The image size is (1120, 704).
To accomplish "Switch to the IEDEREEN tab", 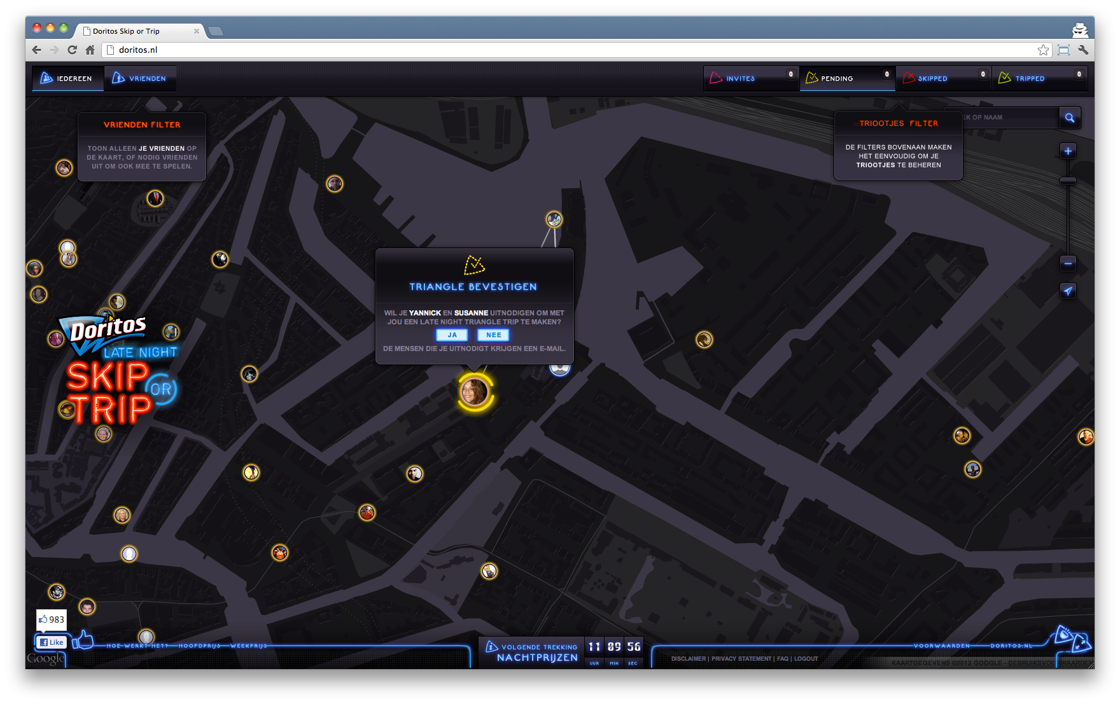I will point(68,78).
